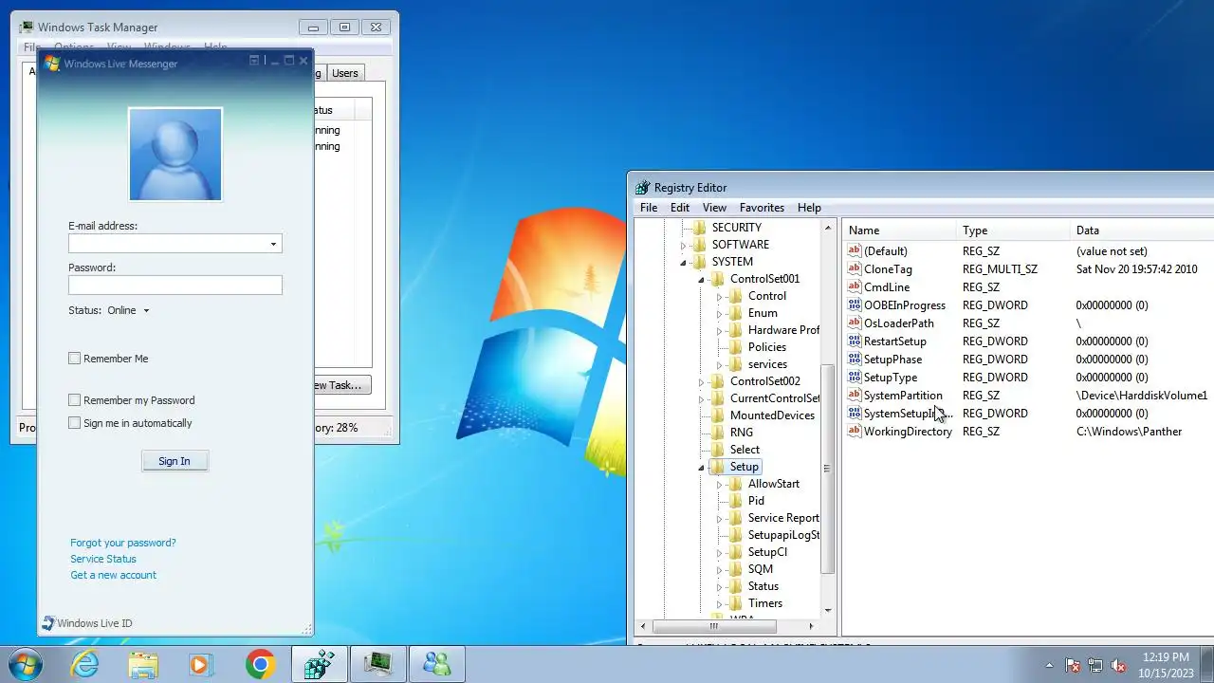The image size is (1214, 683).
Task: Select the (Default) string value icon
Action: pos(855,251)
